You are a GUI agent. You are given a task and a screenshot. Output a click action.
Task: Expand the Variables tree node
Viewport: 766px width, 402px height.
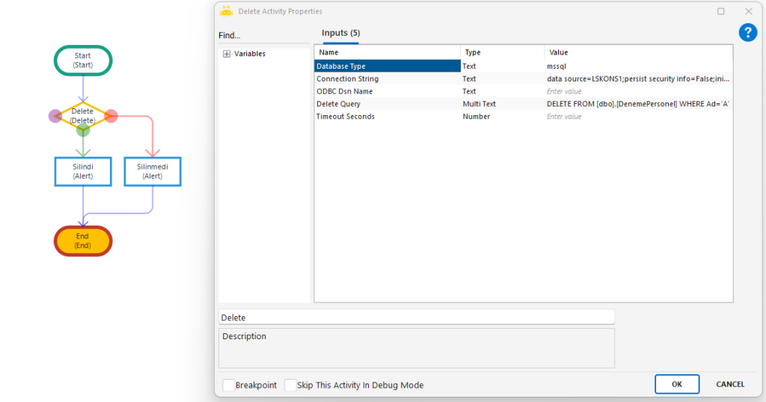[227, 54]
